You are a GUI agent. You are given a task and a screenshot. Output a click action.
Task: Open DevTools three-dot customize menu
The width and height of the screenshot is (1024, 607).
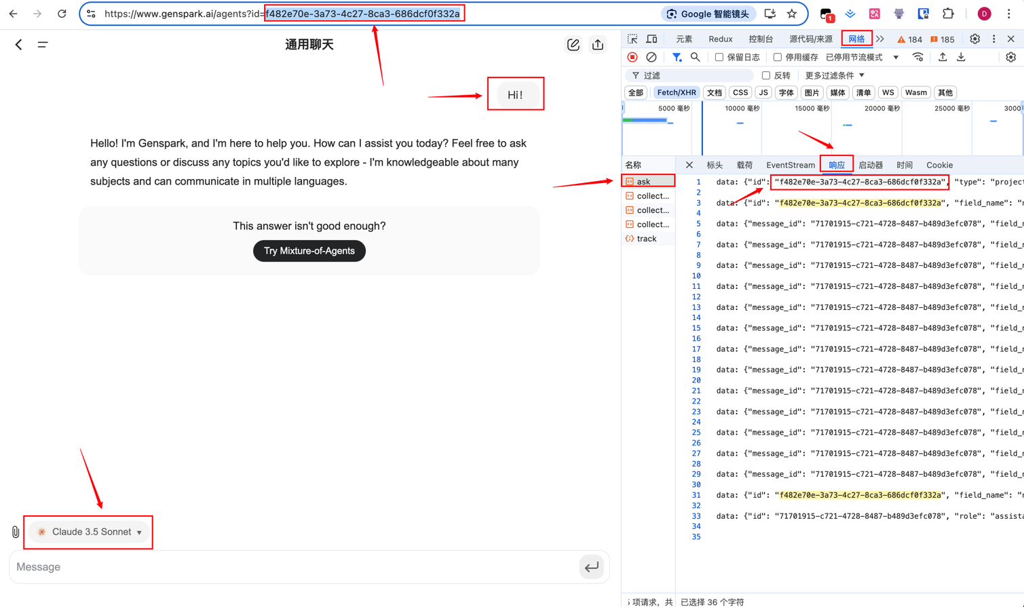(x=993, y=39)
